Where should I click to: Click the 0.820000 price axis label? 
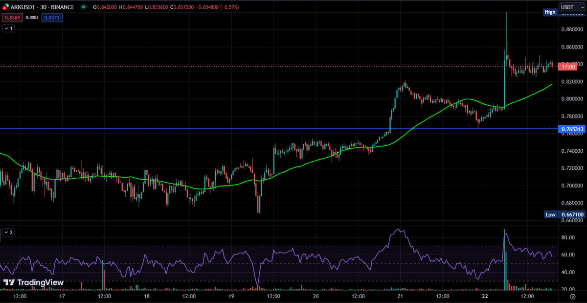tap(571, 81)
